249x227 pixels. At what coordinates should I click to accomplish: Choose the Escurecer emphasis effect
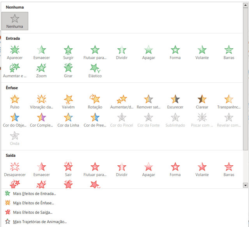[x=175, y=102]
